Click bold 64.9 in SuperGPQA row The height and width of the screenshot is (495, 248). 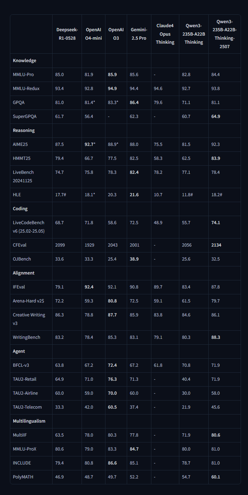pos(216,116)
